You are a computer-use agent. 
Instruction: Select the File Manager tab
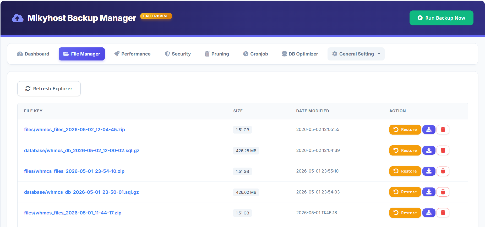(x=82, y=54)
